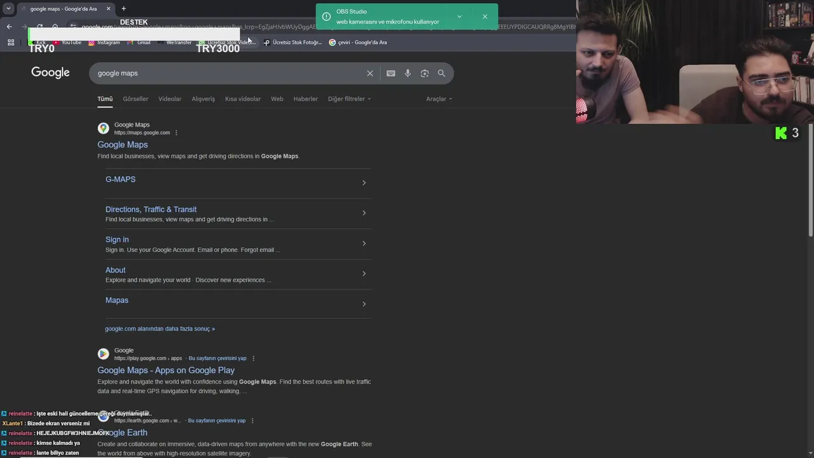Translate the Google Earth result page
This screenshot has height=458, width=814.
[x=217, y=420]
